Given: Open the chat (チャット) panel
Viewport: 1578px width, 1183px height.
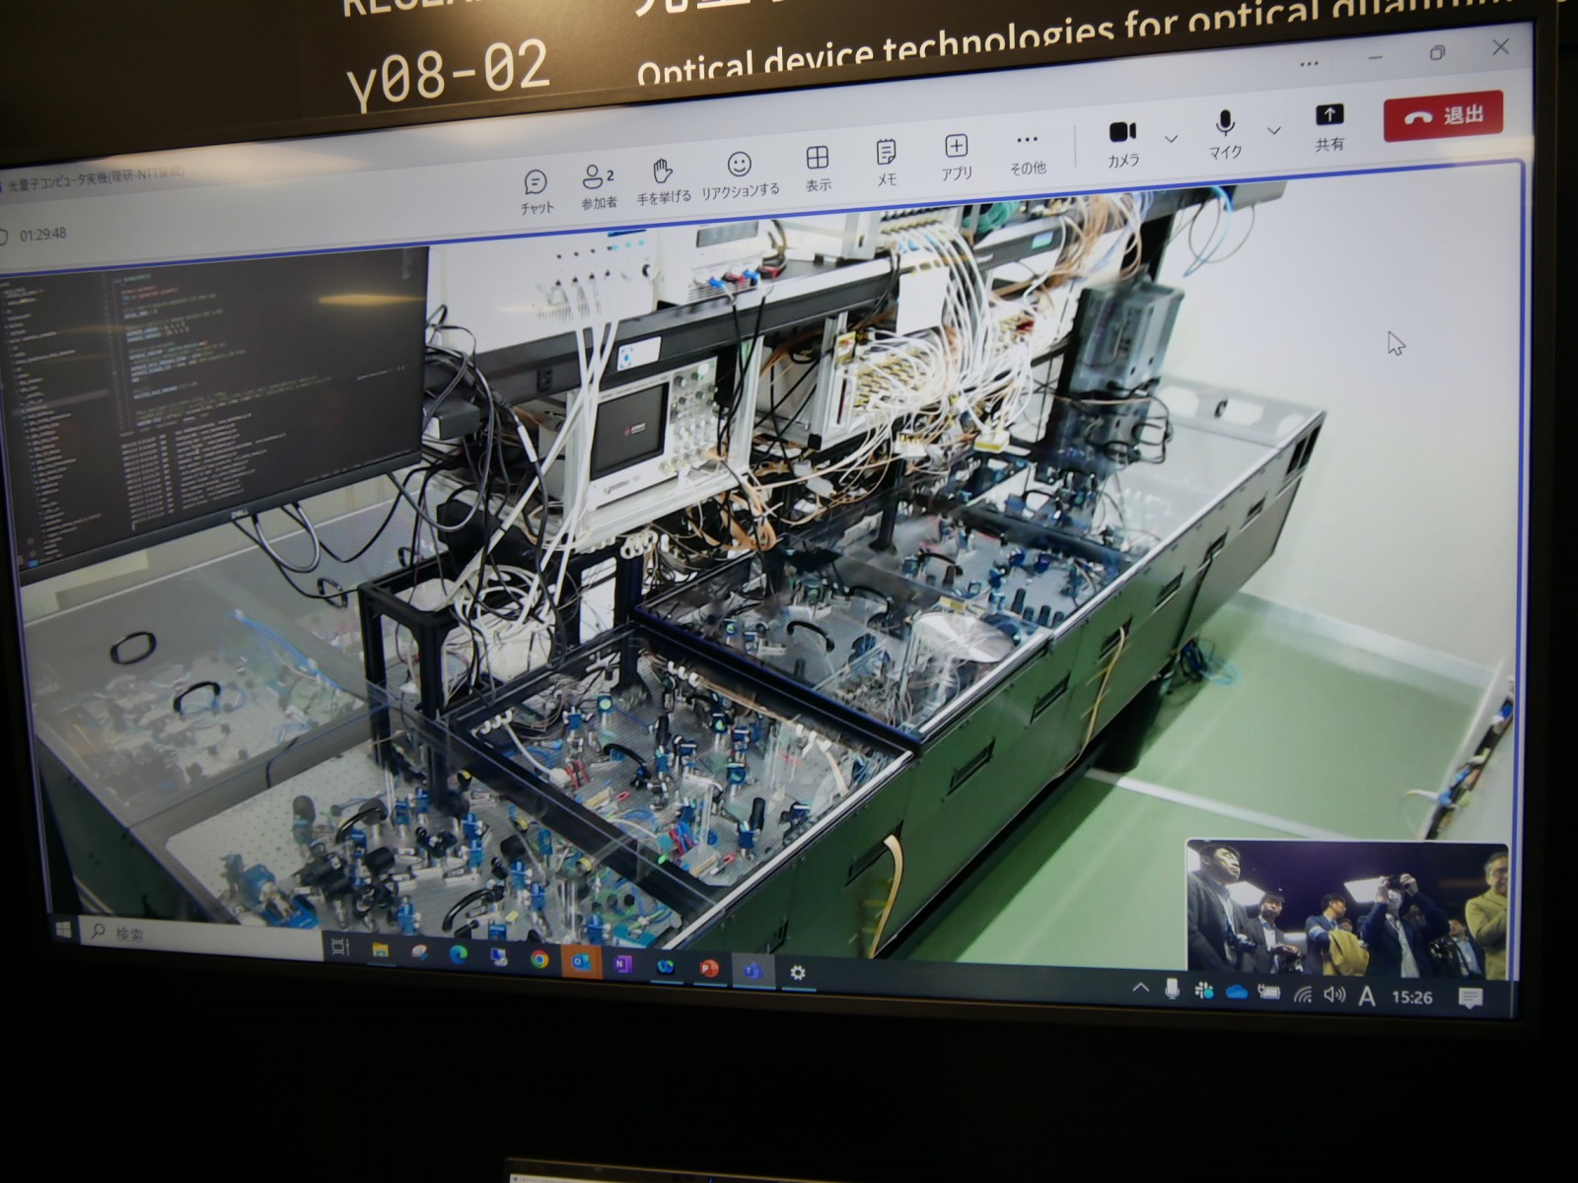Looking at the screenshot, I should pyautogui.click(x=537, y=191).
